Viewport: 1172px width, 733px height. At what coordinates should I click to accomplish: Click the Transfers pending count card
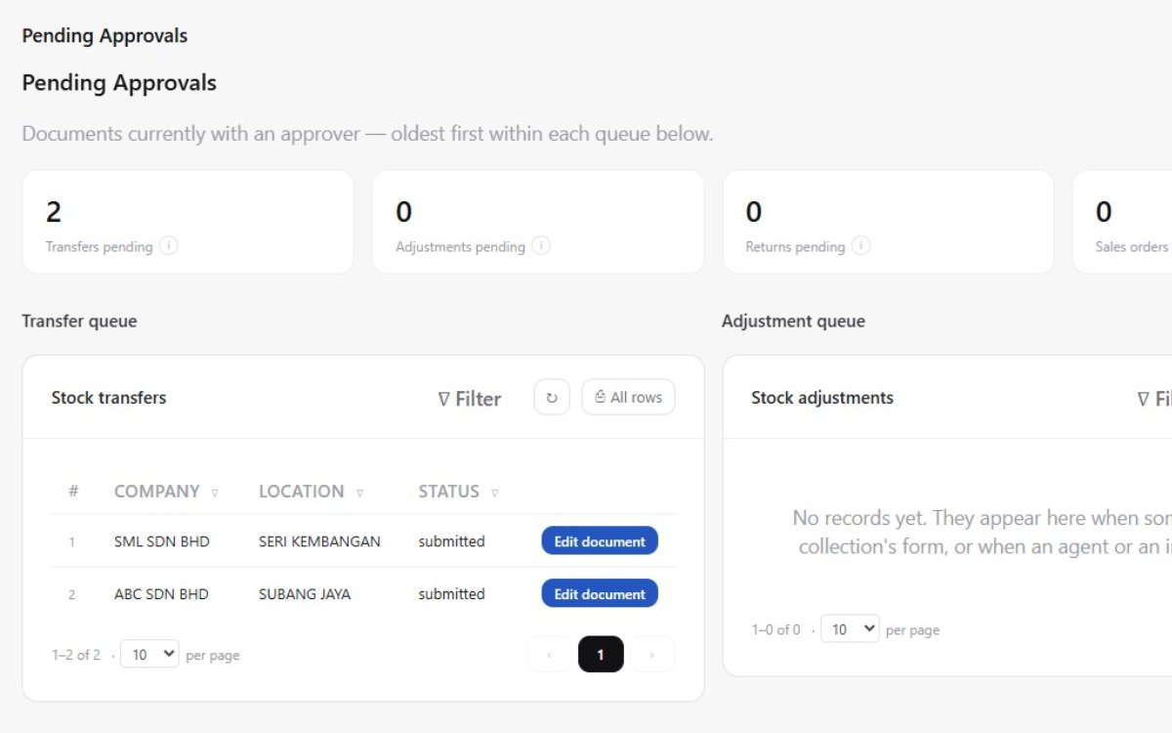pos(188,222)
